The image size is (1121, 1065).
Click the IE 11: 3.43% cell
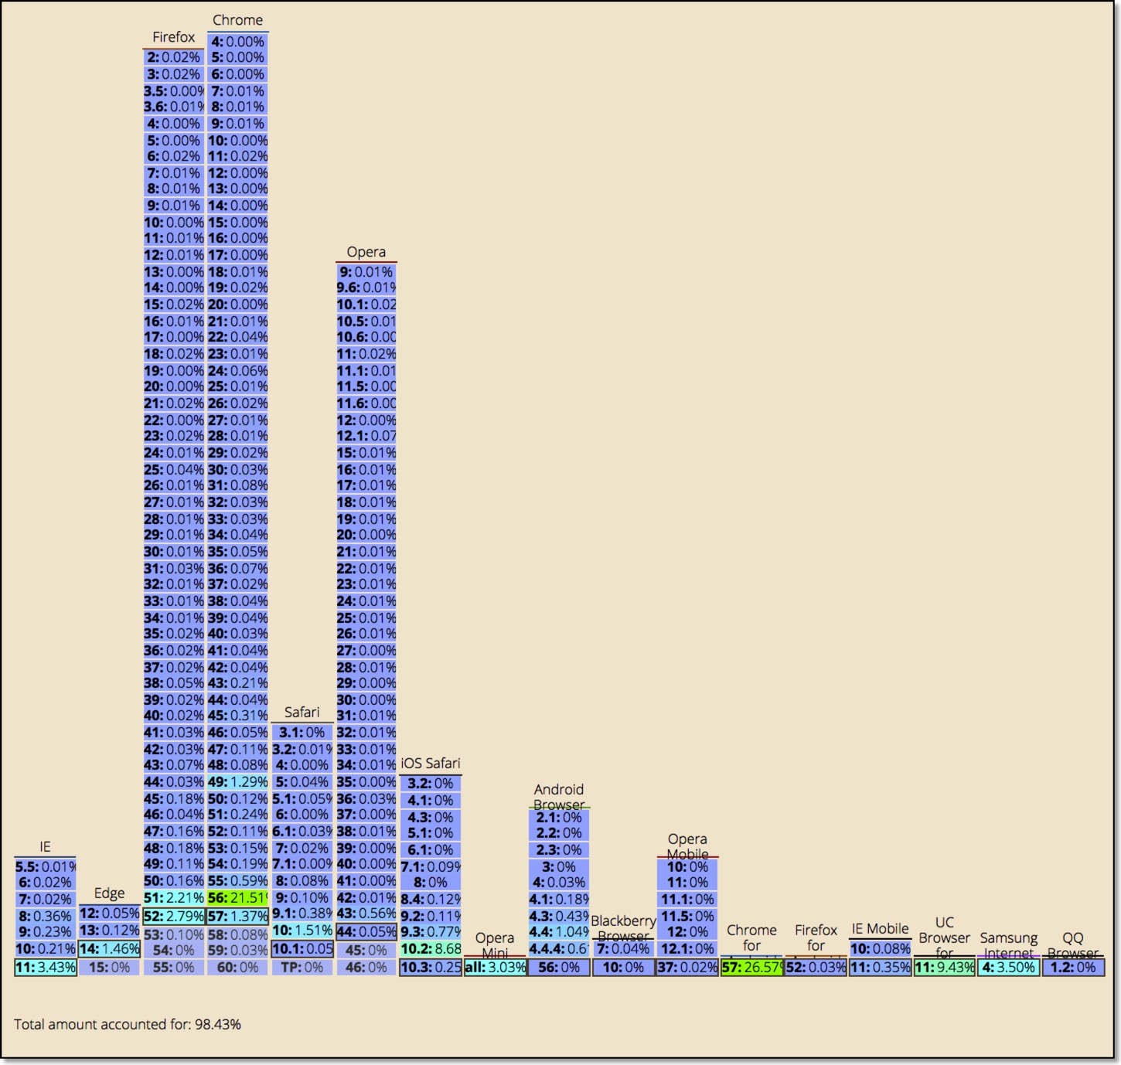tap(46, 967)
